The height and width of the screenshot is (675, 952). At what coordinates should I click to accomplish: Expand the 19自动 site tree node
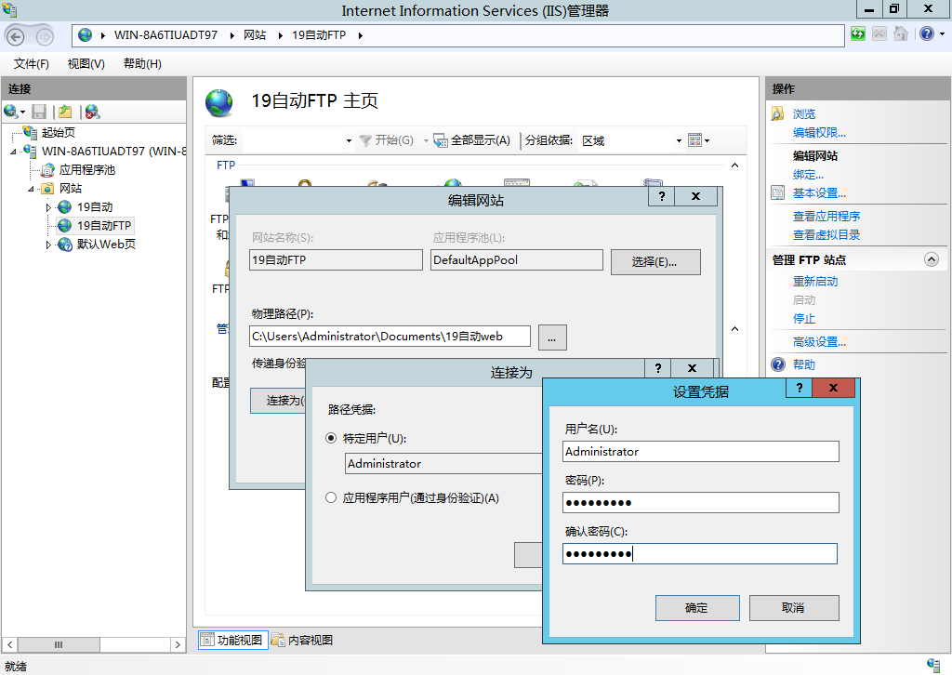[49, 207]
